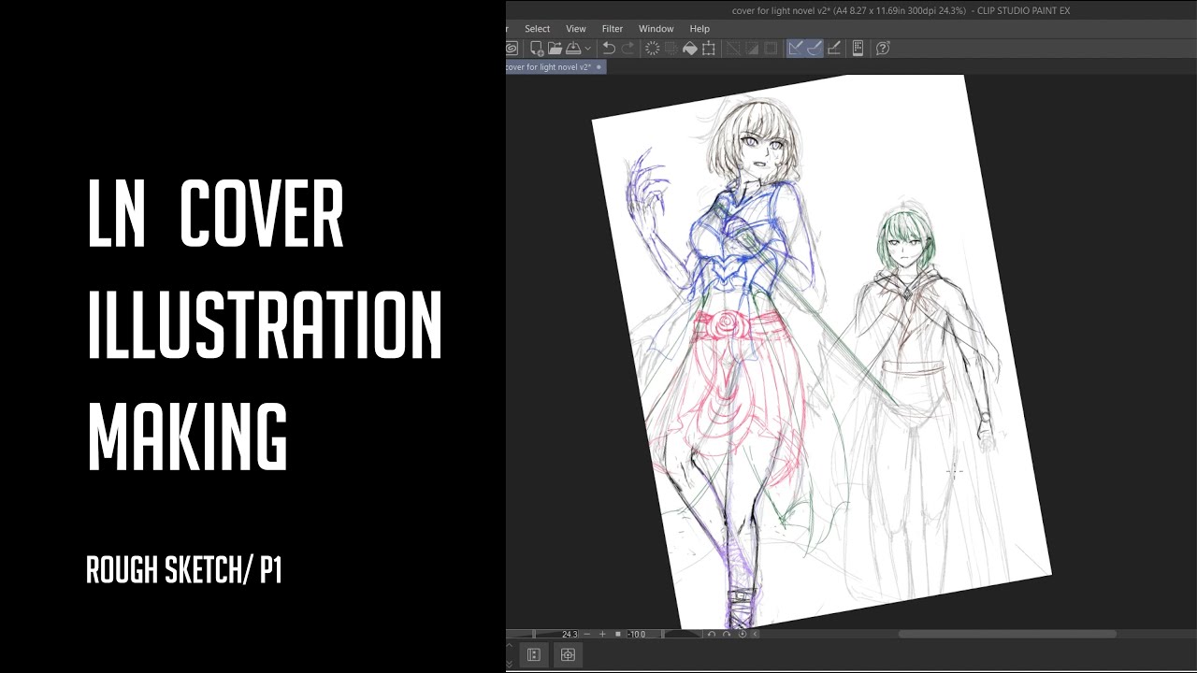Click the Open file folder icon
Screen dimensions: 1197x673
[x=555, y=49]
